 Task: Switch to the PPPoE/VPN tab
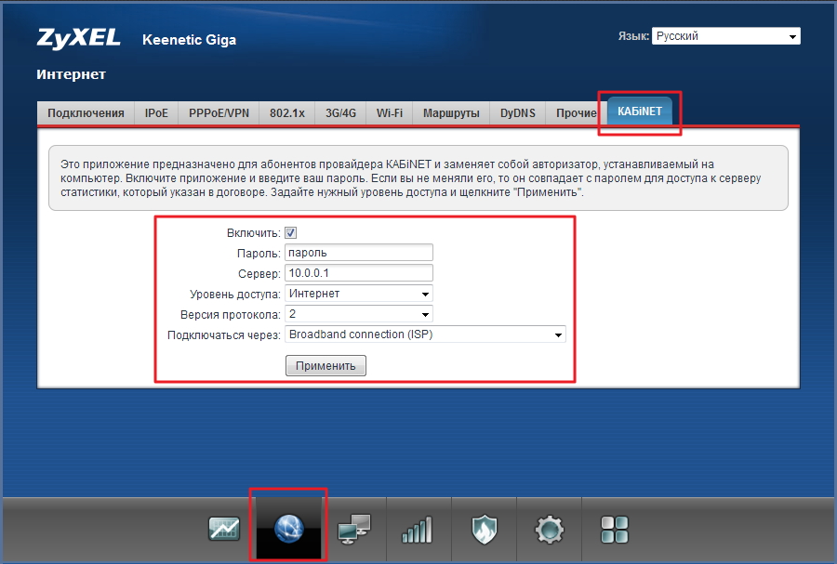coord(219,113)
